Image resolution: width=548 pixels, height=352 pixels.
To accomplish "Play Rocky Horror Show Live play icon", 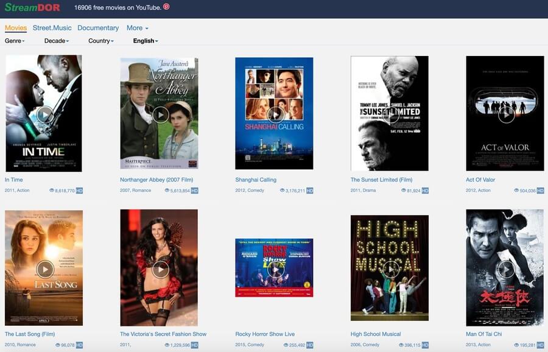I will click(275, 269).
